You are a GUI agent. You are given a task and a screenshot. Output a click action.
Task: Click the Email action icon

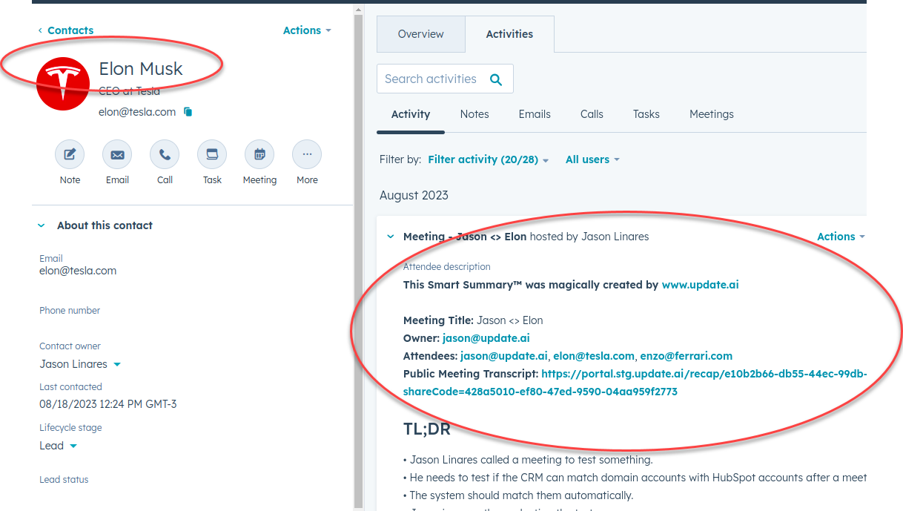pos(117,155)
